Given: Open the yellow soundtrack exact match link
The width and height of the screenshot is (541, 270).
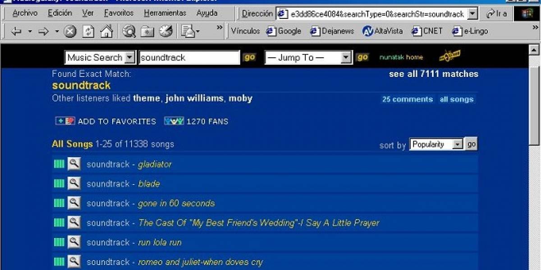Looking at the screenshot, I should click(81, 85).
